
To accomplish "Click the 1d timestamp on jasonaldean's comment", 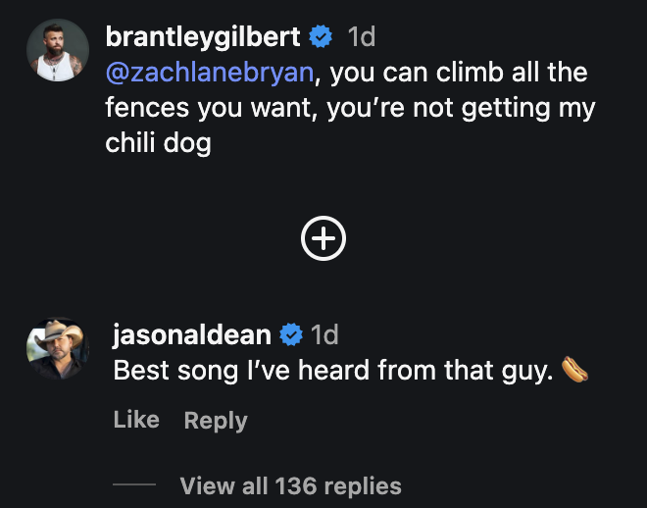I will [324, 335].
